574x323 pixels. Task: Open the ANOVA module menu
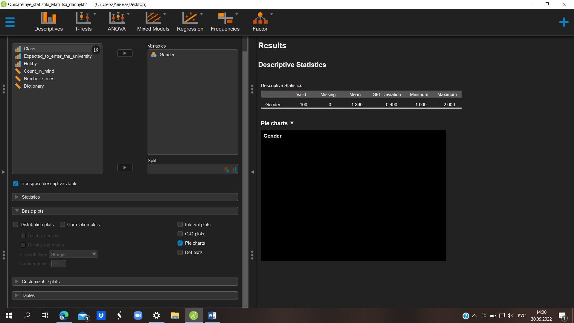pos(117,22)
